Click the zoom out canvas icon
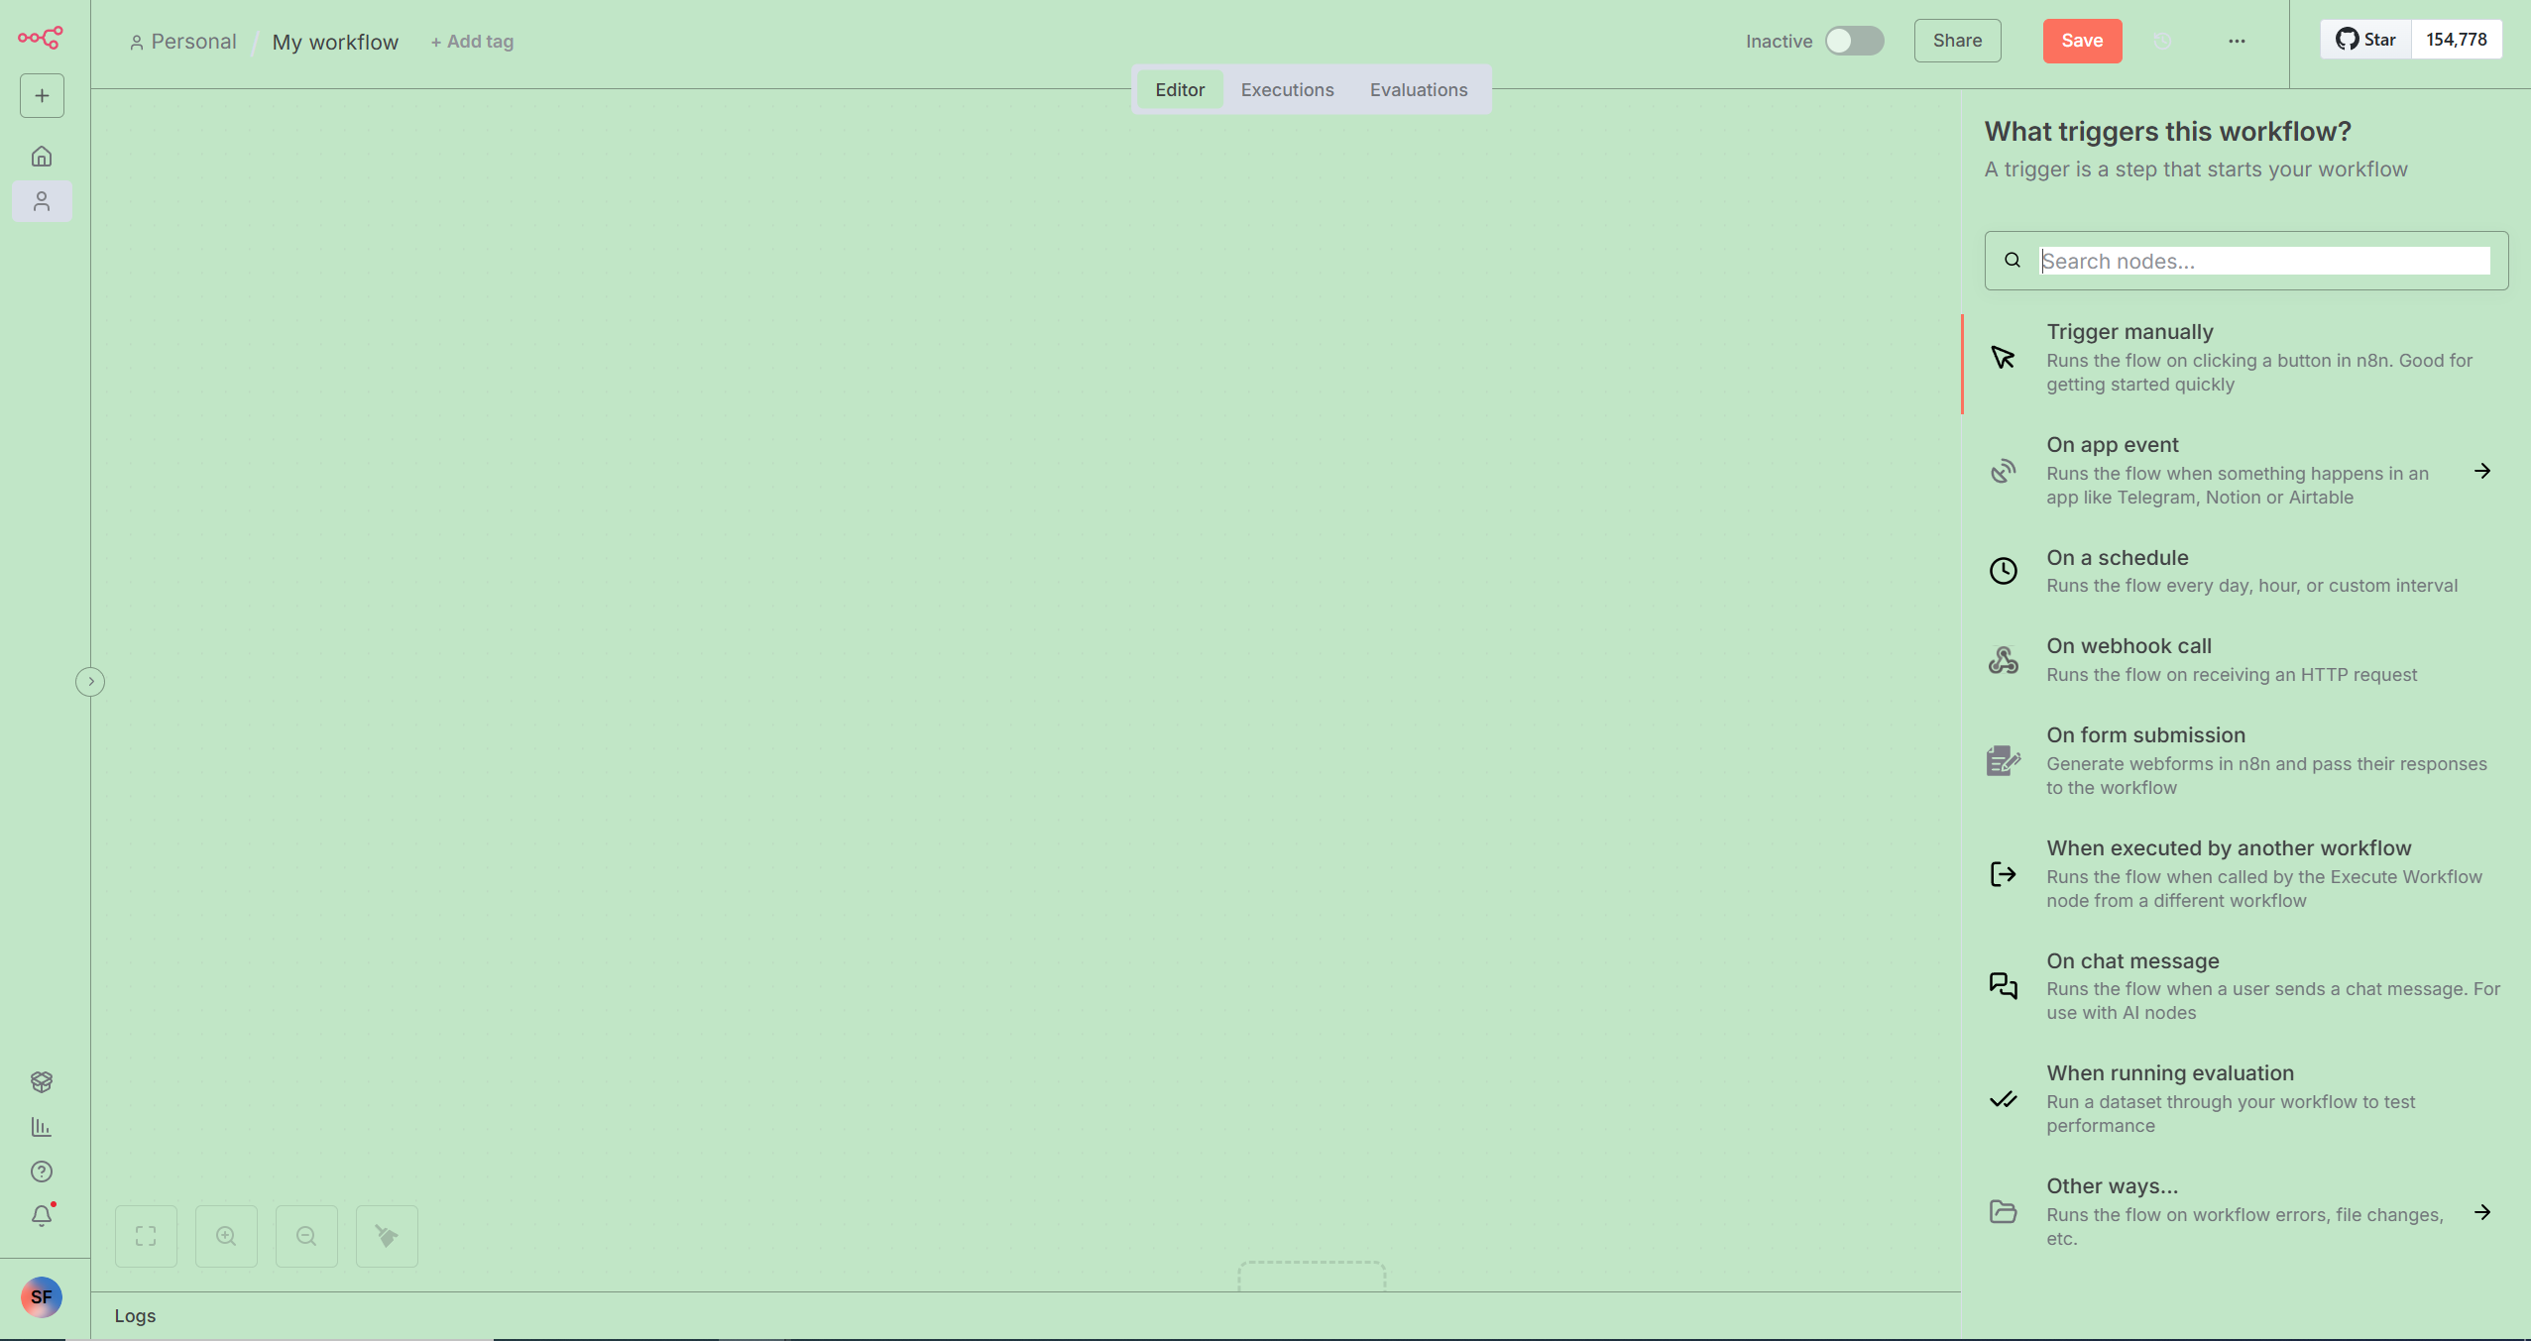This screenshot has height=1341, width=2531. (x=306, y=1236)
